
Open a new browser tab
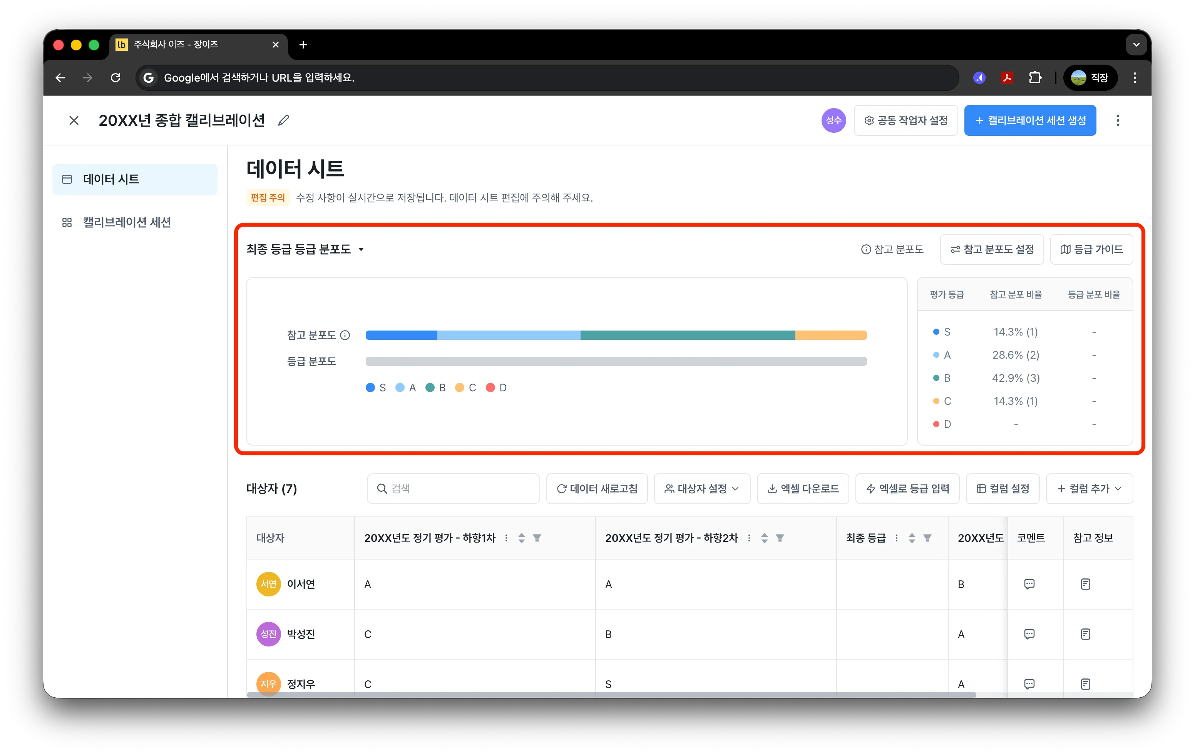[x=303, y=45]
